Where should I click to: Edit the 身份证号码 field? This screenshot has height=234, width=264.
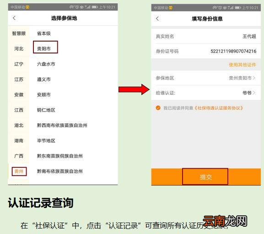coord(206,51)
